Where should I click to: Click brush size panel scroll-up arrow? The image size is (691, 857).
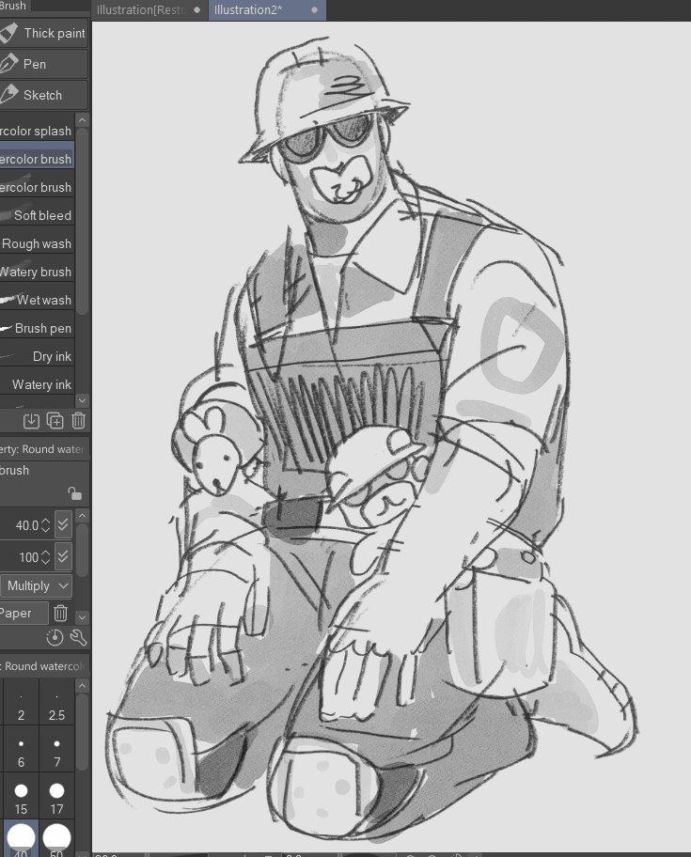[x=82, y=686]
